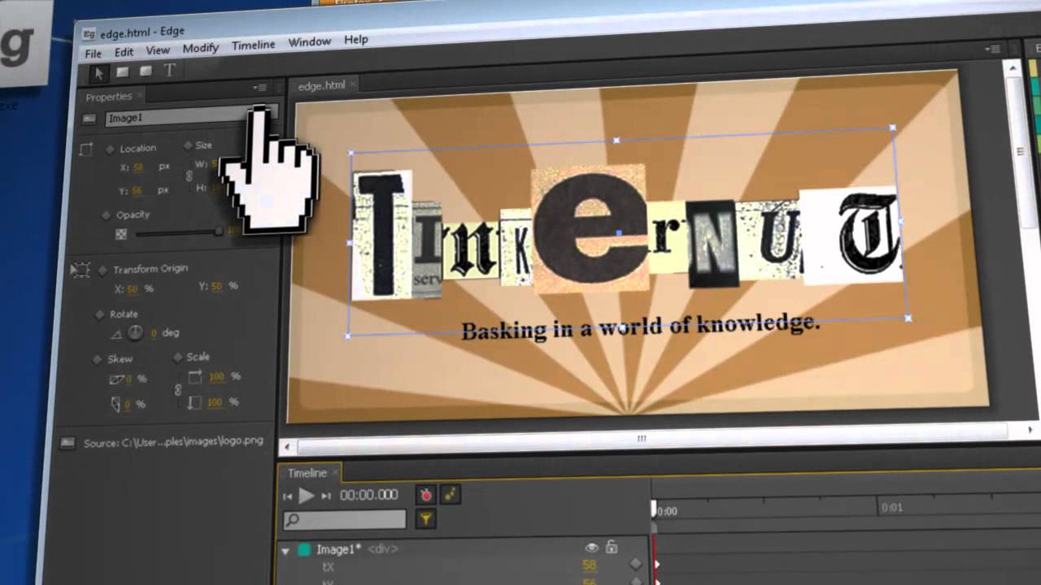Open the Help menu
Screen dimensions: 1041x585
[x=356, y=40]
